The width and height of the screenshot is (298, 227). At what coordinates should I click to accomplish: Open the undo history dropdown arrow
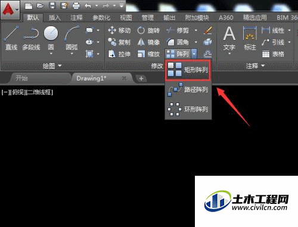click(97, 6)
